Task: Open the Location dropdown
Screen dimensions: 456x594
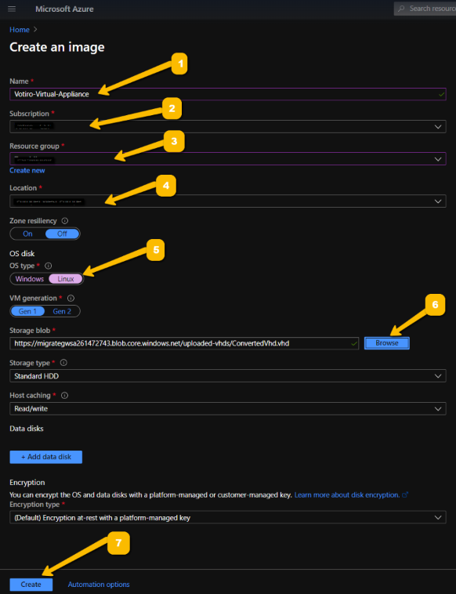Action: pyautogui.click(x=228, y=201)
